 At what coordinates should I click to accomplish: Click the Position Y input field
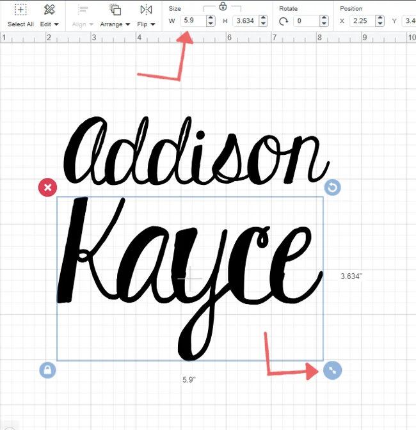pos(409,20)
